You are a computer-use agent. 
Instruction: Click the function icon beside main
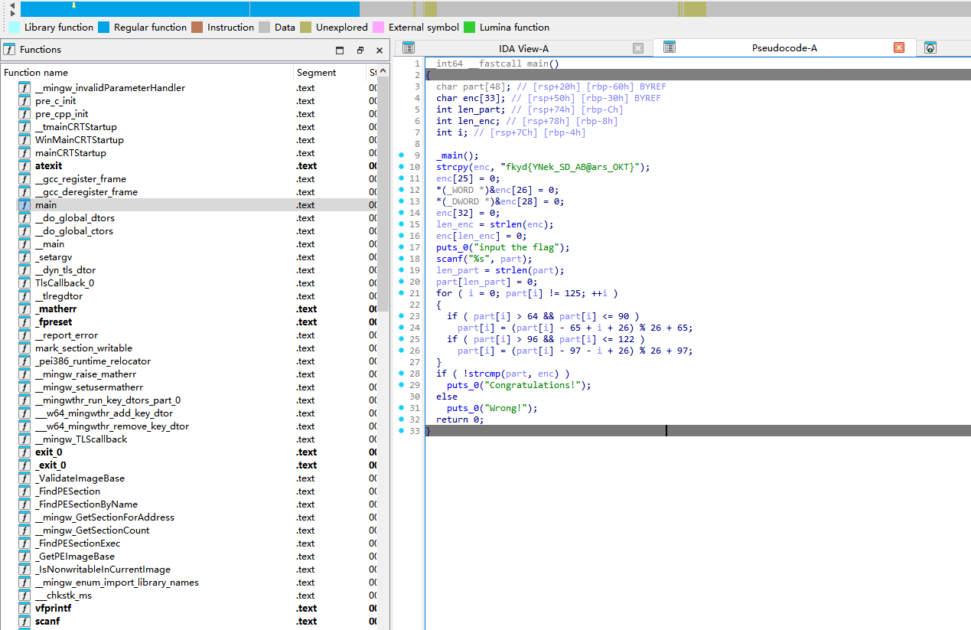[24, 205]
